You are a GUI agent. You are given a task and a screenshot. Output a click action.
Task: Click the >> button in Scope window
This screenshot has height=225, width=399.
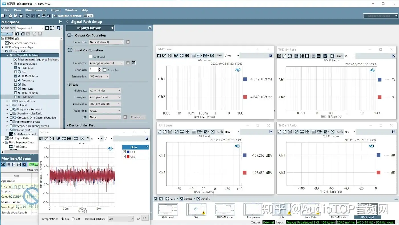145,218
